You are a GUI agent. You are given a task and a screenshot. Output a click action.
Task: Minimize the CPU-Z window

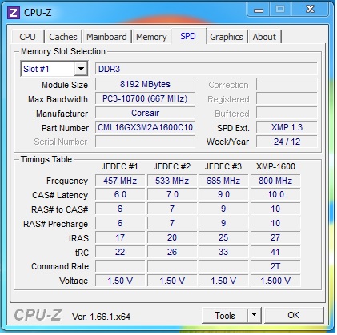(x=259, y=10)
